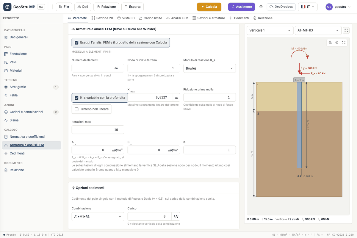Image resolution: width=357 pixels, height=238 pixels.
Task: Expand the preview panel to fullscreen
Action: (x=346, y=30)
